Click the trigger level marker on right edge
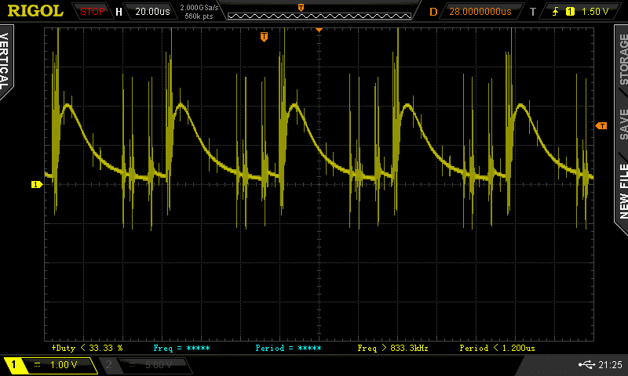Viewport: 628px width, 376px height. click(x=601, y=125)
